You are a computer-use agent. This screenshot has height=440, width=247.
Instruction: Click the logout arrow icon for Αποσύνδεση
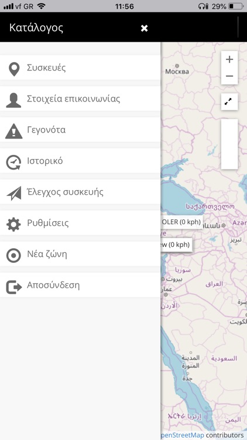click(14, 287)
